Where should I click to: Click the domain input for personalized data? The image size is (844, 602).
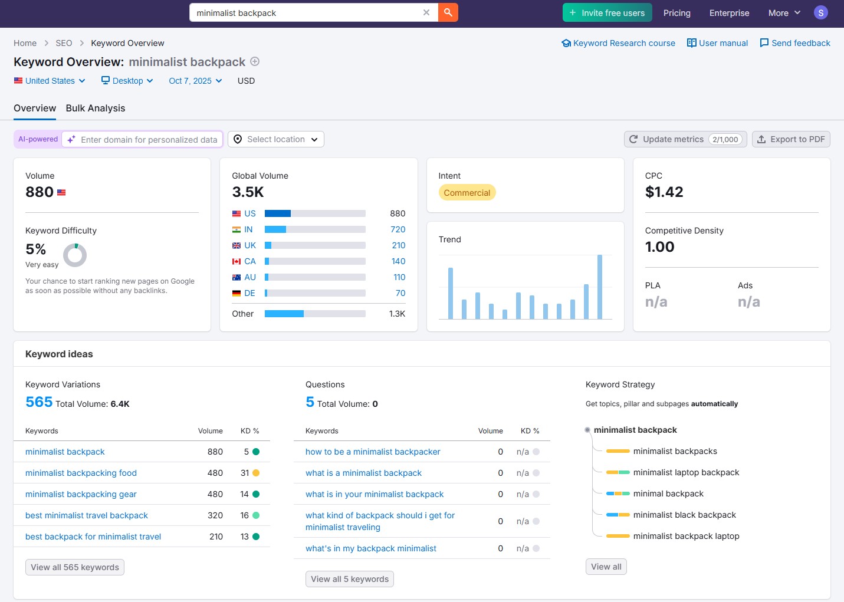tap(149, 140)
